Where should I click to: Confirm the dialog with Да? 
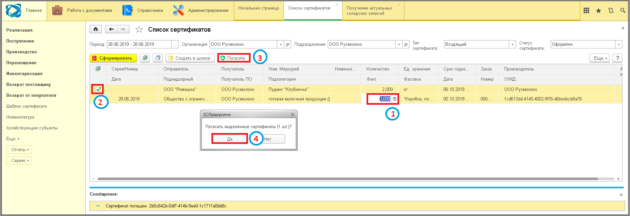click(x=230, y=139)
